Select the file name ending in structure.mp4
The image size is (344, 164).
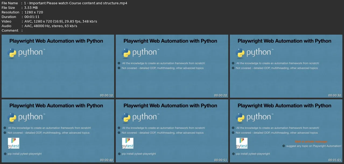(76, 3)
